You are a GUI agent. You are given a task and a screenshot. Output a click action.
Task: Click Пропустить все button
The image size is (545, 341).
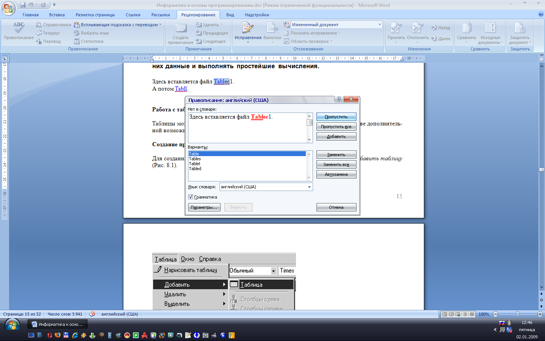click(x=336, y=127)
